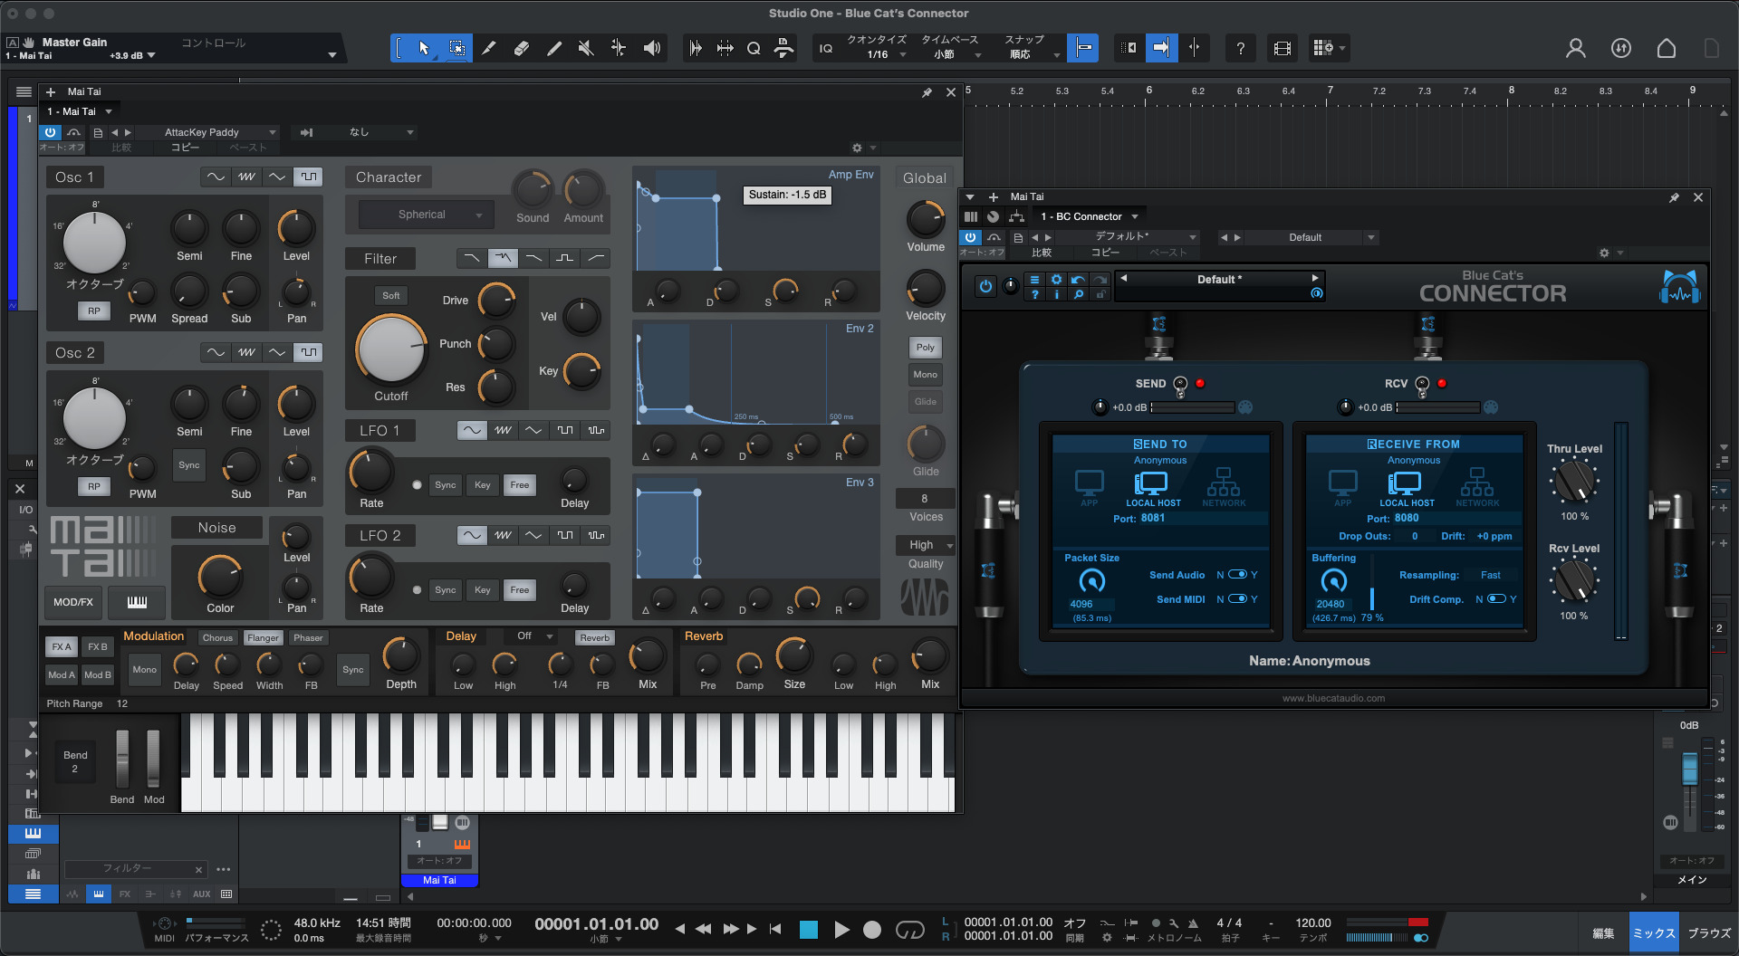Click Blue Cat Connector undo arrow
This screenshot has width=1739, height=956.
tap(1078, 280)
